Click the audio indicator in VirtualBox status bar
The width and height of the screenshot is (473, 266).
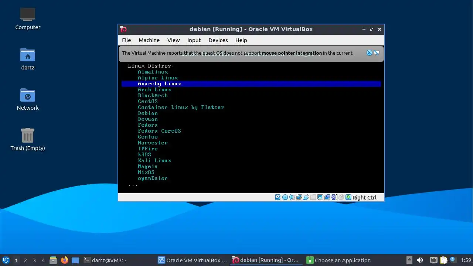click(292, 197)
